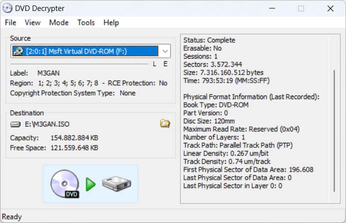
Task: Click the Size: 7.316.160.512 bytes line
Action: 223,73
